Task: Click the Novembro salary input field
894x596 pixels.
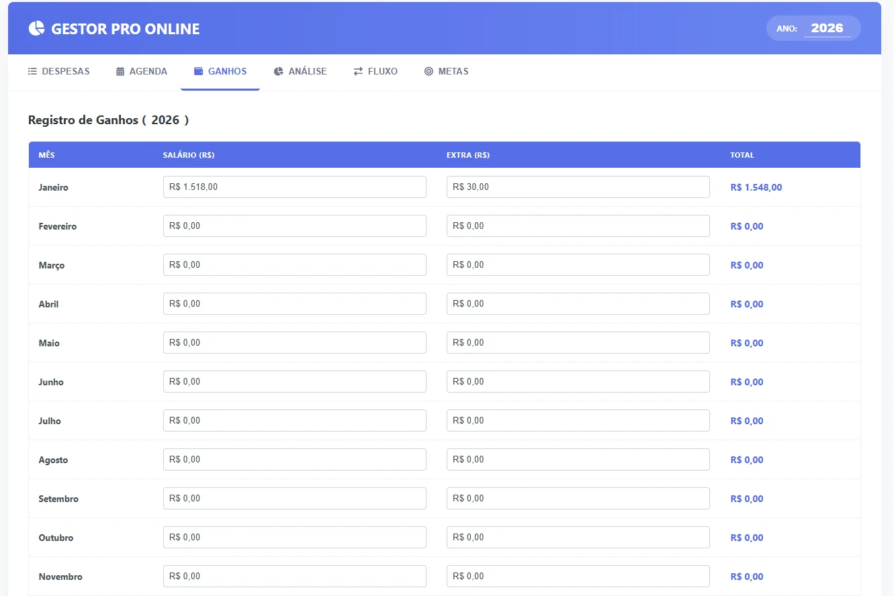Action: coord(294,577)
